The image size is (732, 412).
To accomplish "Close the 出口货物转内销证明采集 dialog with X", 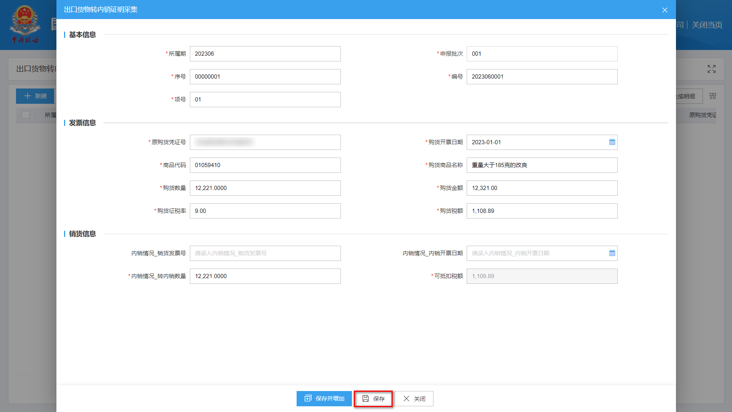I will point(665,10).
